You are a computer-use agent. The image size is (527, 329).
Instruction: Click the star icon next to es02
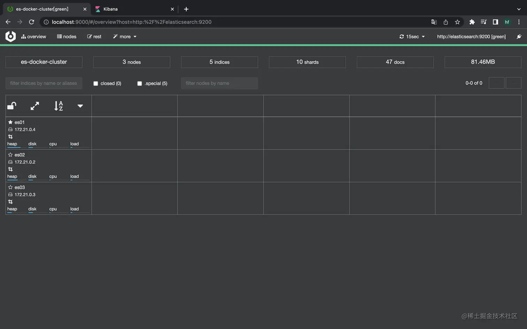[x=10, y=155]
